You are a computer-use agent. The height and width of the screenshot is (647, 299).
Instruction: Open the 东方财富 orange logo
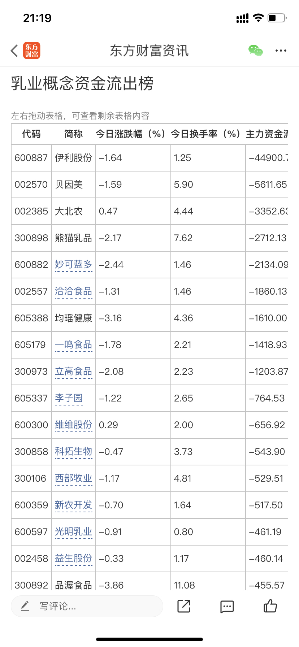[x=32, y=51]
